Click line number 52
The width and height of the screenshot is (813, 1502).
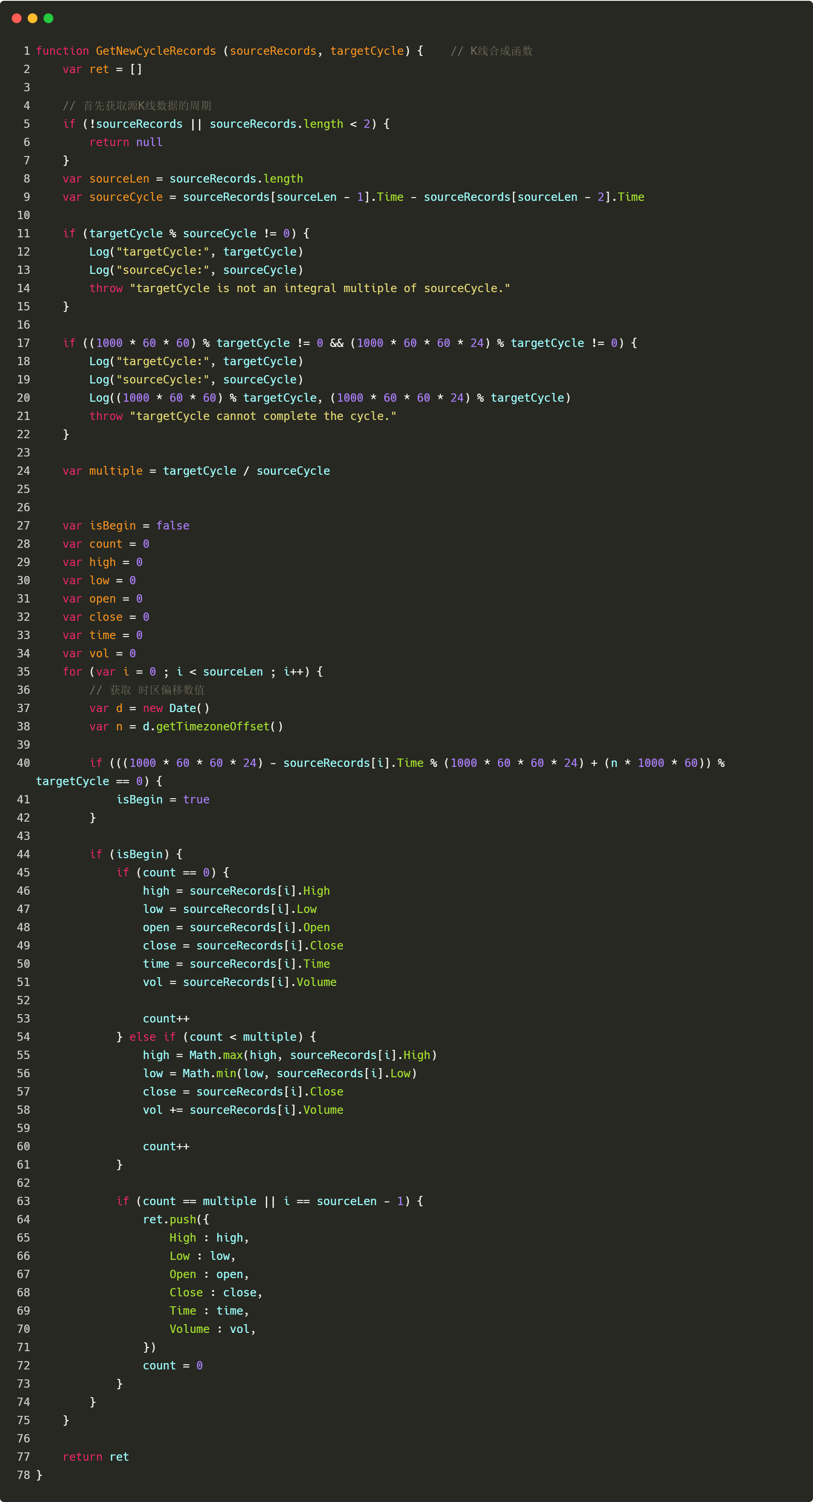click(x=23, y=1001)
